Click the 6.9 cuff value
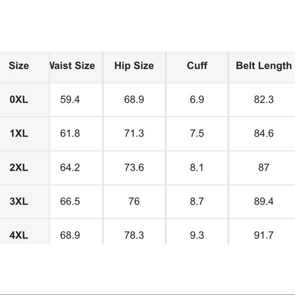The height and width of the screenshot is (295, 295). point(197,100)
